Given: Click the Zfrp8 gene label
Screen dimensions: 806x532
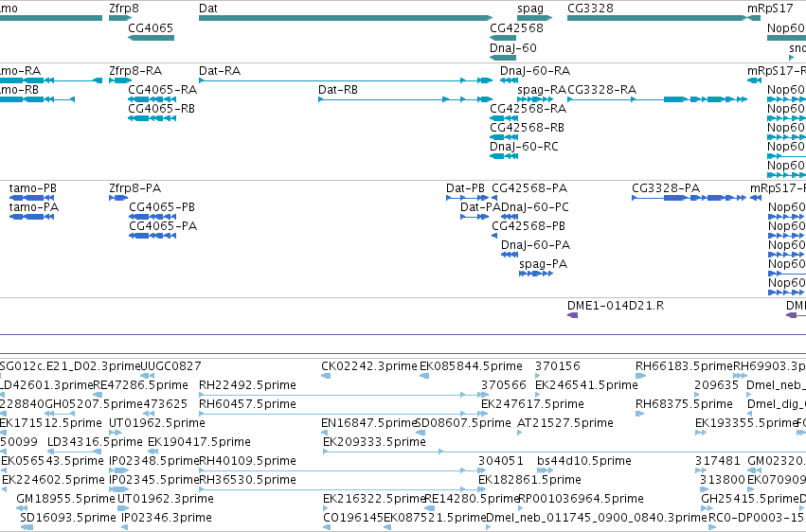Looking at the screenshot, I should 124,9.
